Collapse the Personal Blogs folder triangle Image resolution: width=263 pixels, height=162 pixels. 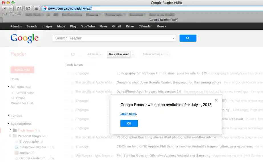tap(10, 135)
